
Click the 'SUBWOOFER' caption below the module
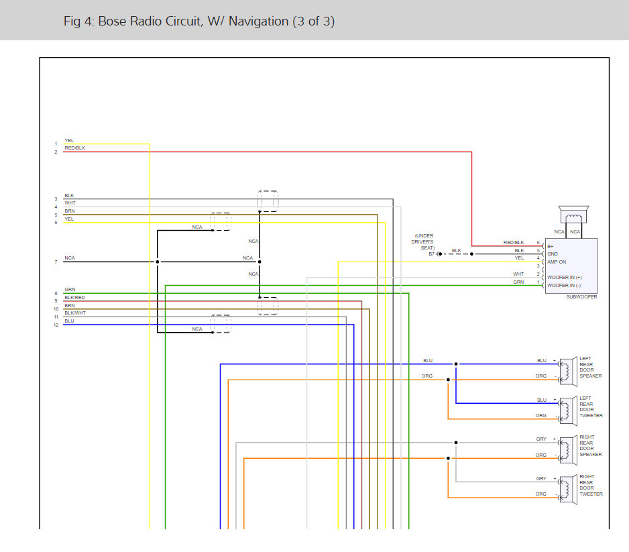point(581,297)
